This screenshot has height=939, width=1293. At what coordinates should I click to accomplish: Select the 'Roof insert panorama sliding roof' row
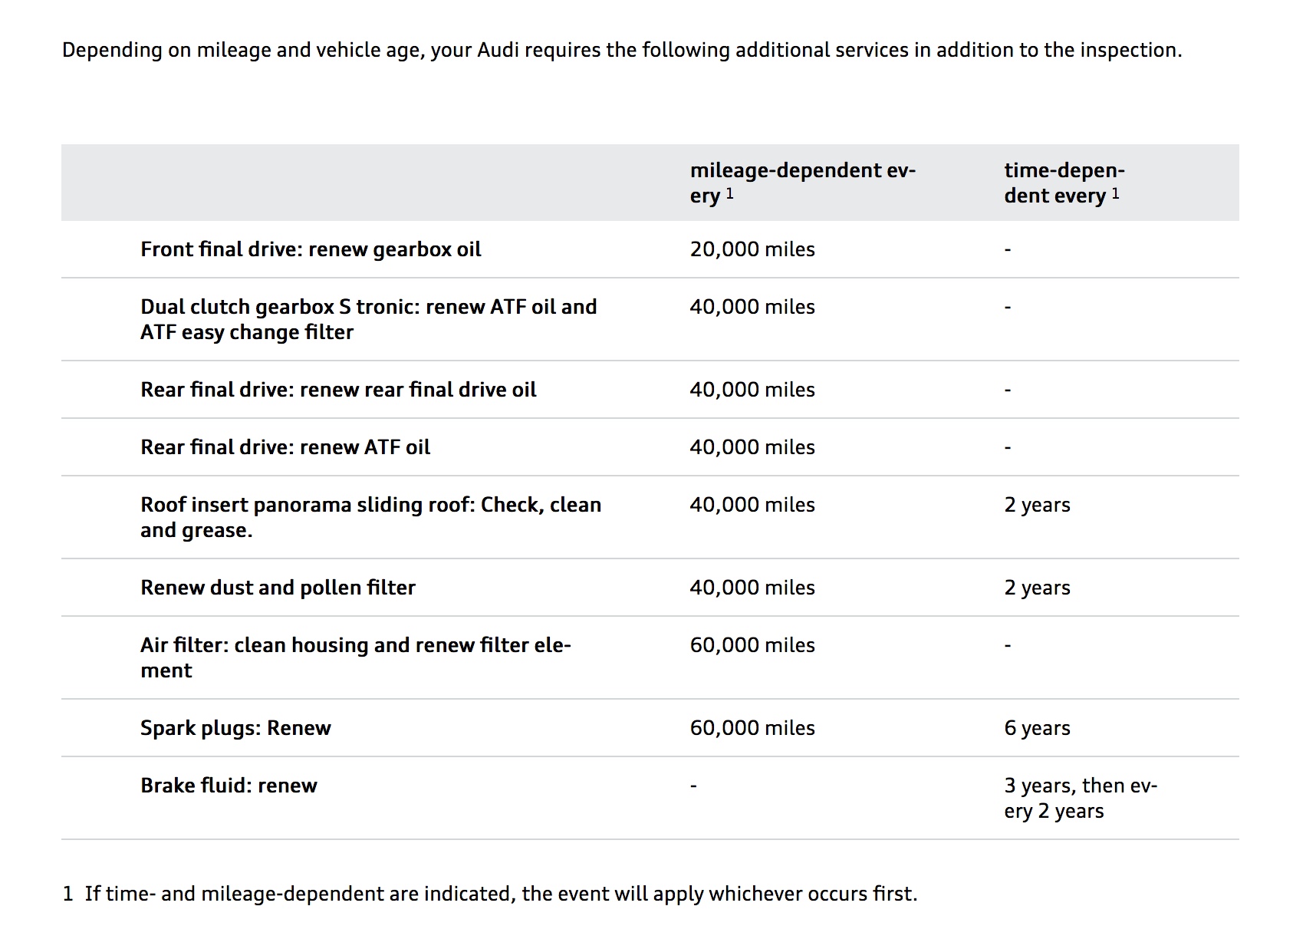point(370,517)
